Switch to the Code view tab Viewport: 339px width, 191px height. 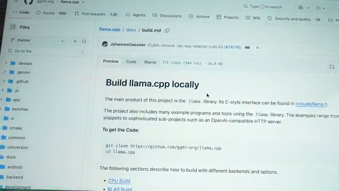point(131,62)
